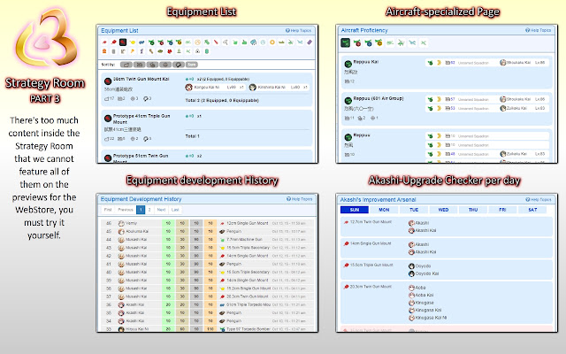Go to First page of development history
This screenshot has height=354, width=566.
pyautogui.click(x=108, y=210)
